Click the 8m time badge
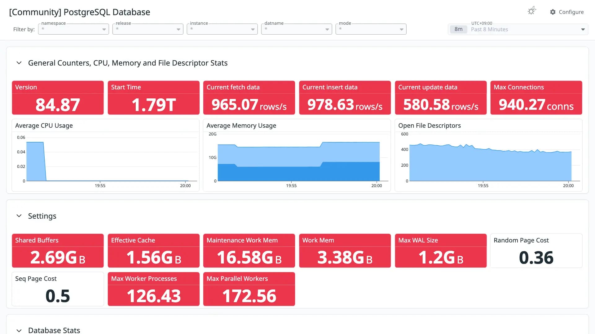Image resolution: width=595 pixels, height=334 pixels. [458, 29]
